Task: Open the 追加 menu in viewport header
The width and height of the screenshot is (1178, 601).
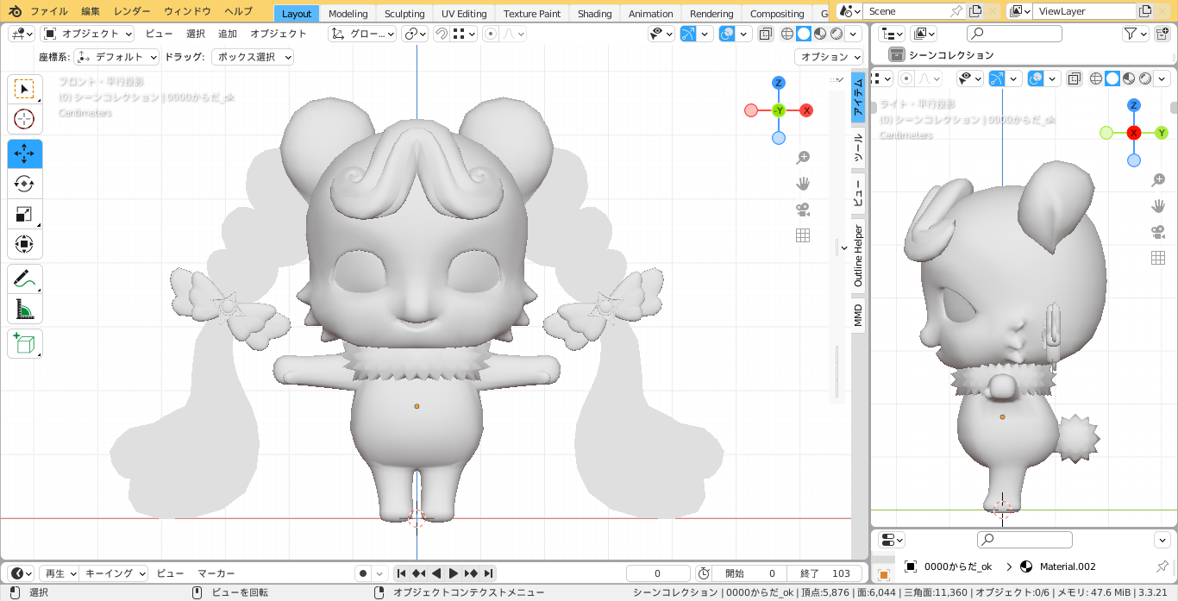Action: point(228,34)
